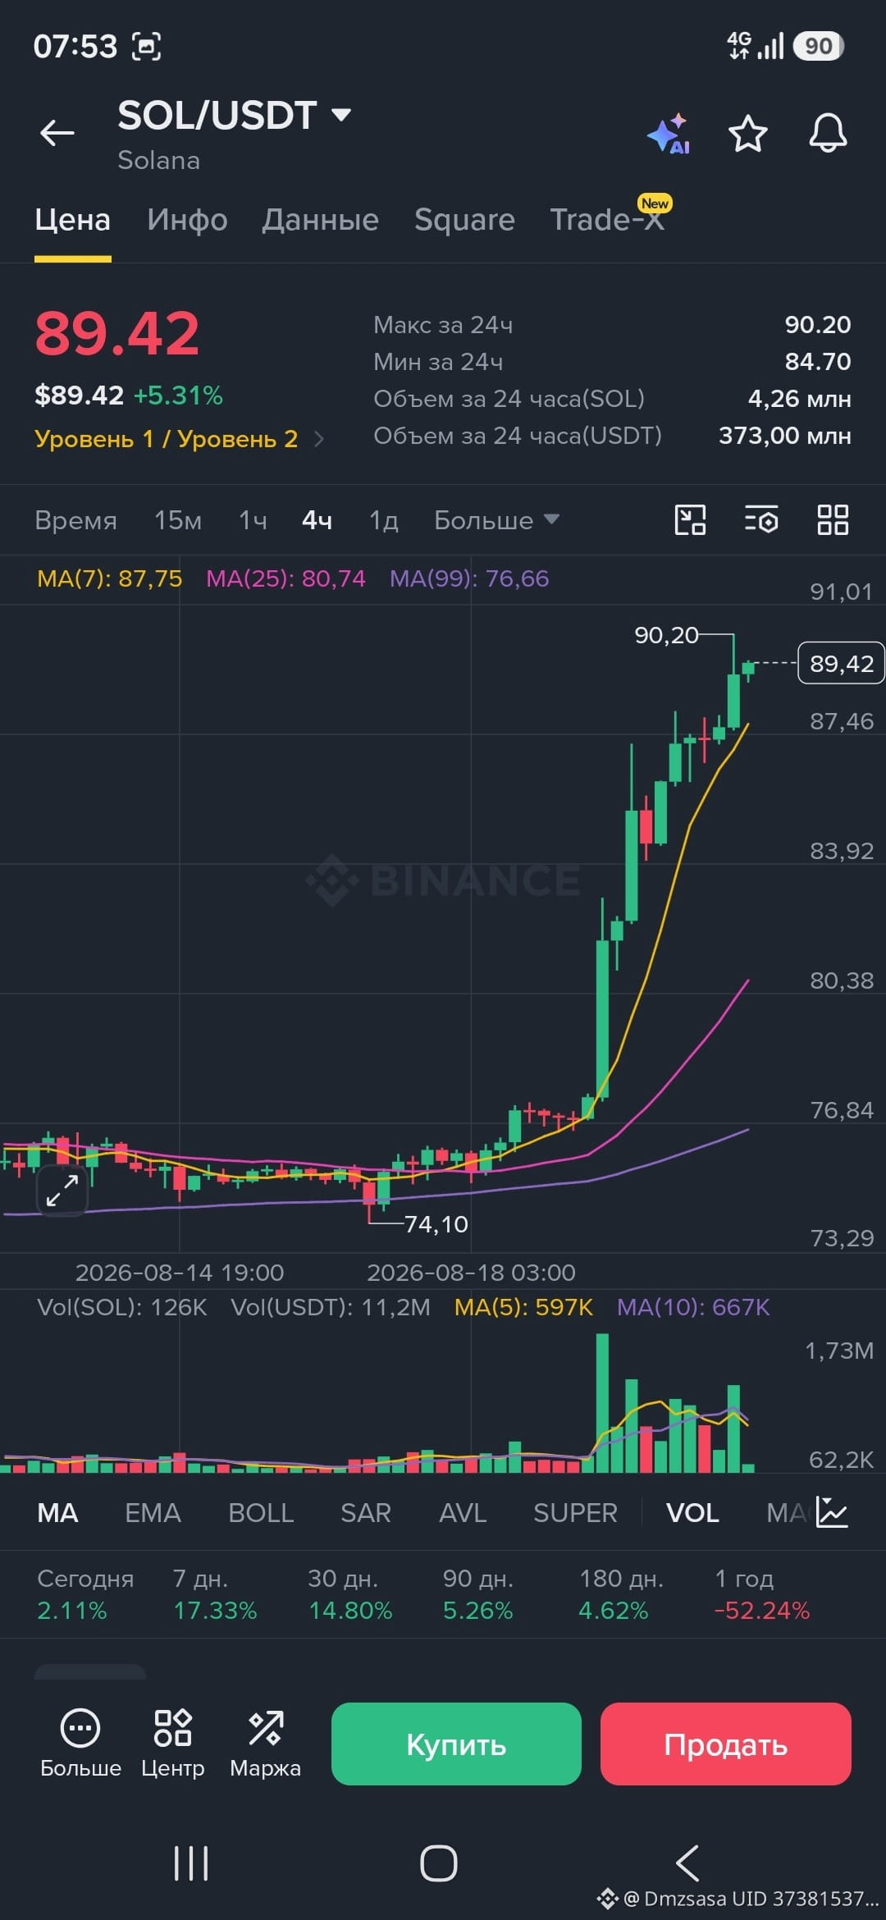This screenshot has width=886, height=1920.
Task: Go back using the top-left arrow
Action: [57, 132]
